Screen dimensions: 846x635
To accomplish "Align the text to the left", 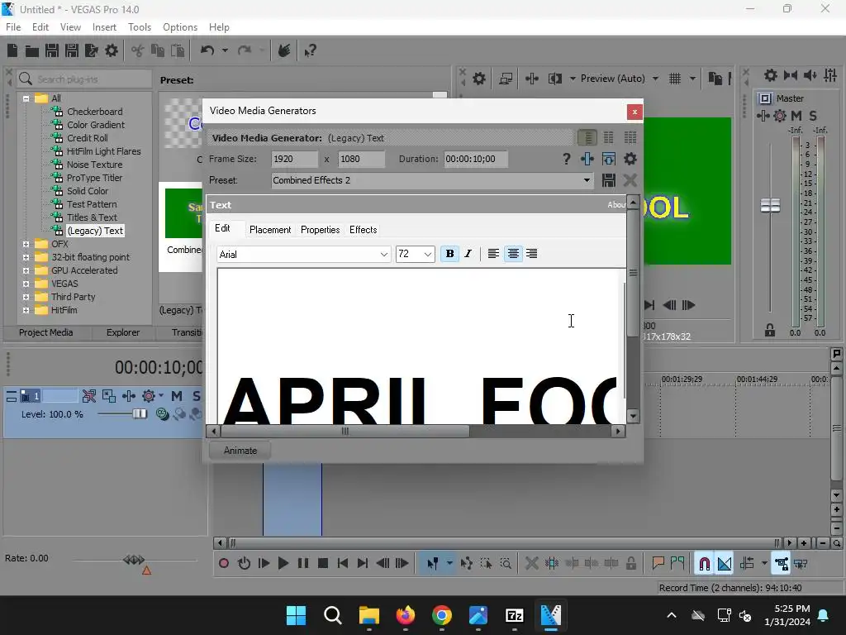I will [493, 254].
